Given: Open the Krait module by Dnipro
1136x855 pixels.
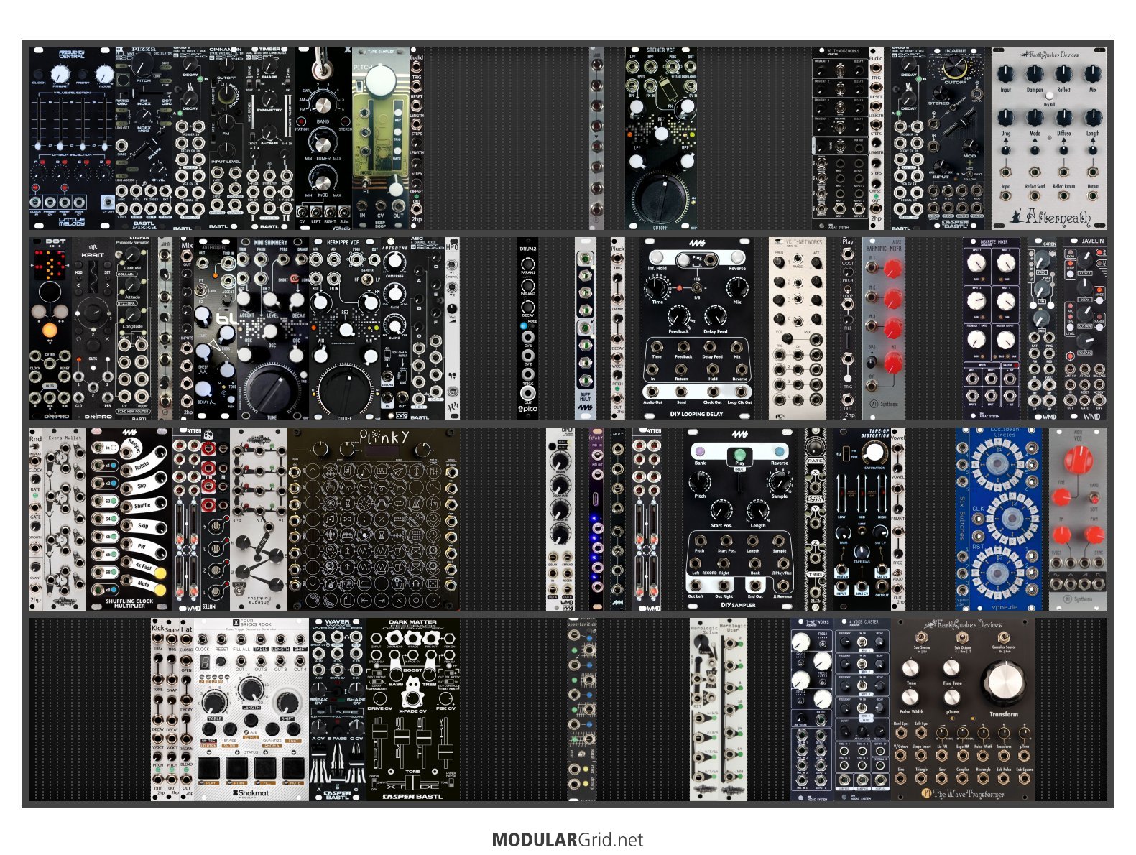Looking at the screenshot, I should point(93,329).
